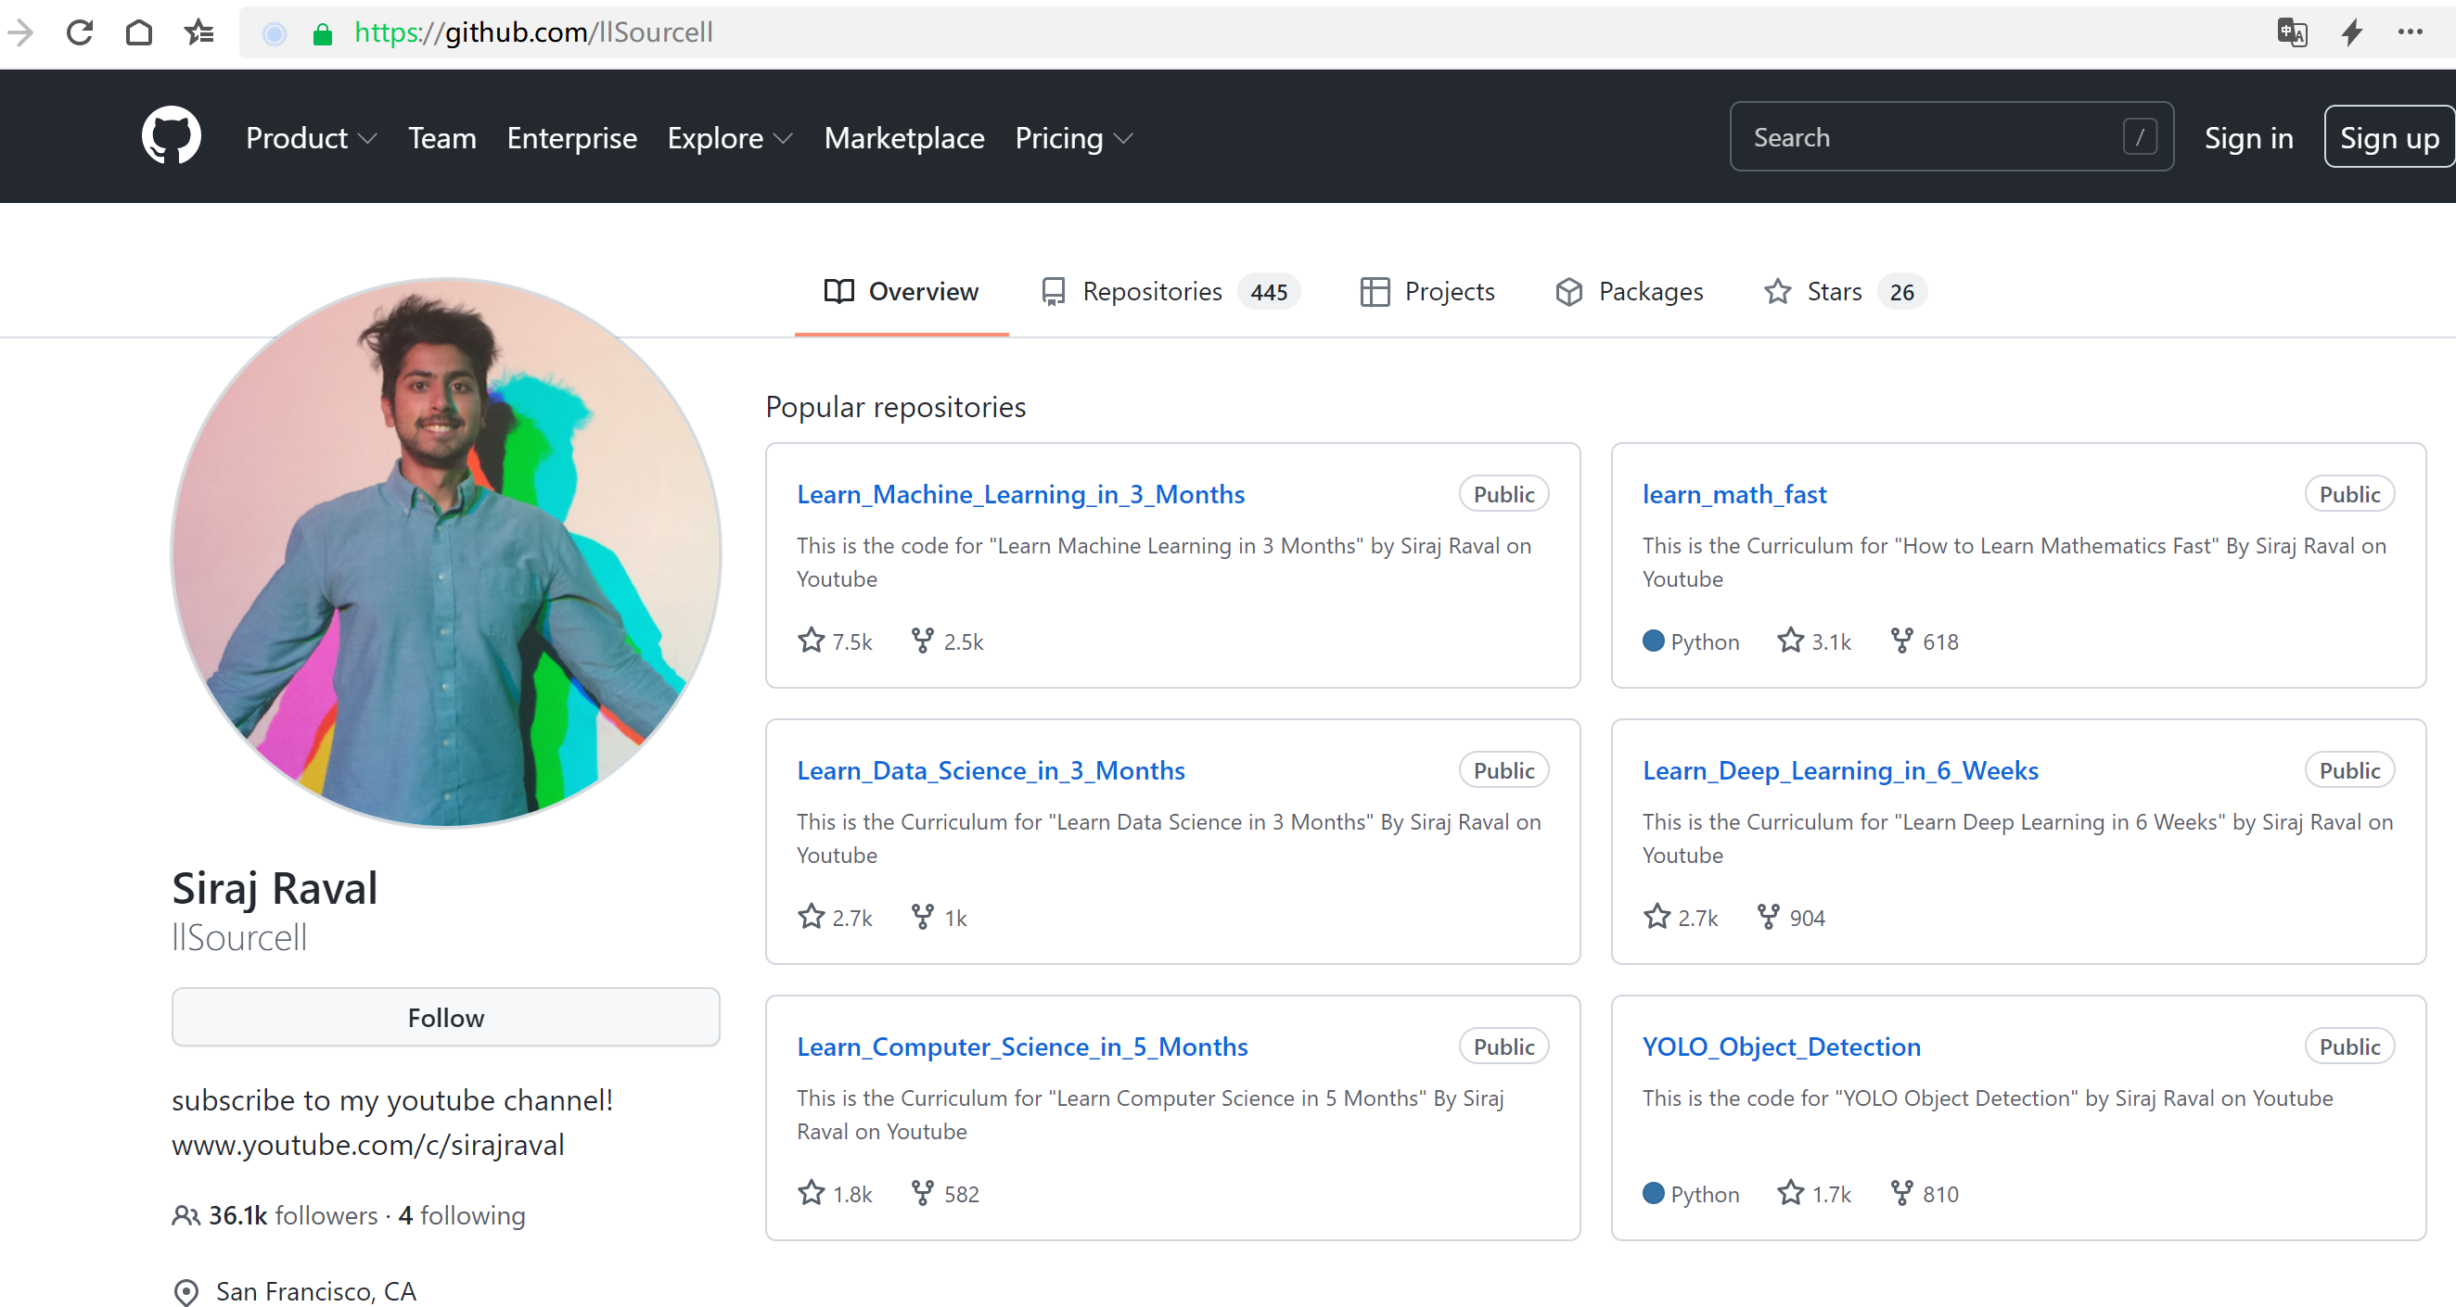This screenshot has width=2456, height=1307.
Task: Click the lightning bolt browser icon
Action: [x=2352, y=32]
